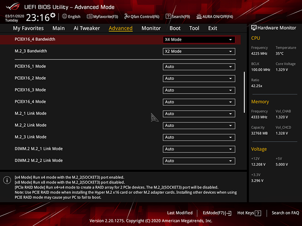Switch to Main tab
The height and width of the screenshot is (226, 302).
(59, 28)
